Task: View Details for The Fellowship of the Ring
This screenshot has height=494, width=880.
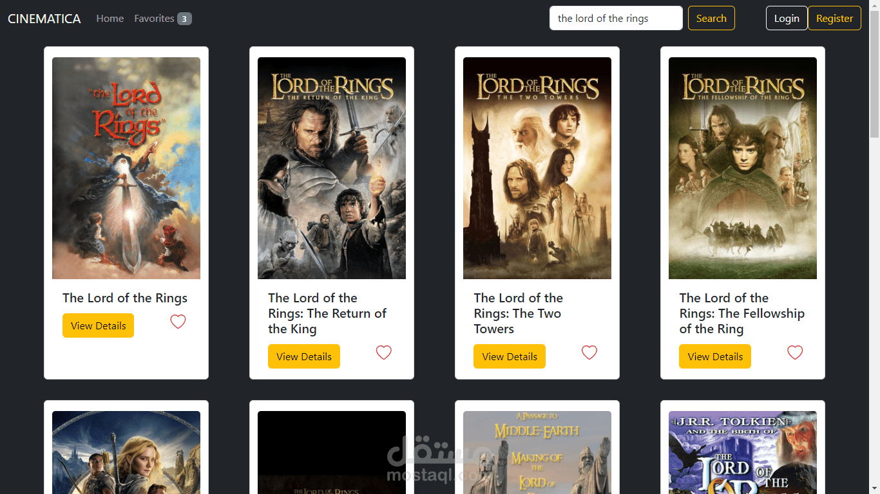Action: 715,356
